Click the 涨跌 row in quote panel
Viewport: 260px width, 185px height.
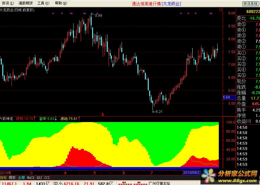248,87
